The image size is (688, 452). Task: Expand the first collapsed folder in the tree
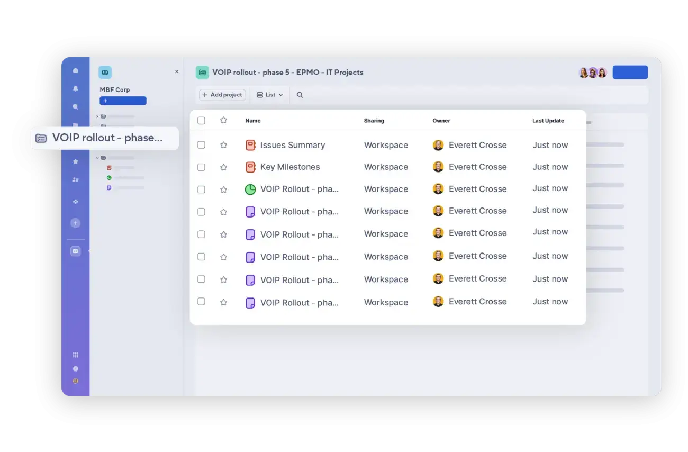click(x=97, y=116)
